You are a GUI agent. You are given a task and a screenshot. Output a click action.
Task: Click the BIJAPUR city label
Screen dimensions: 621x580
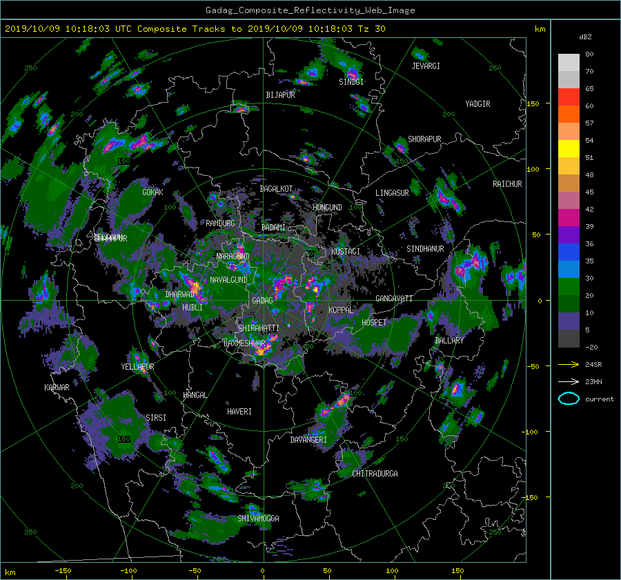[x=280, y=95]
